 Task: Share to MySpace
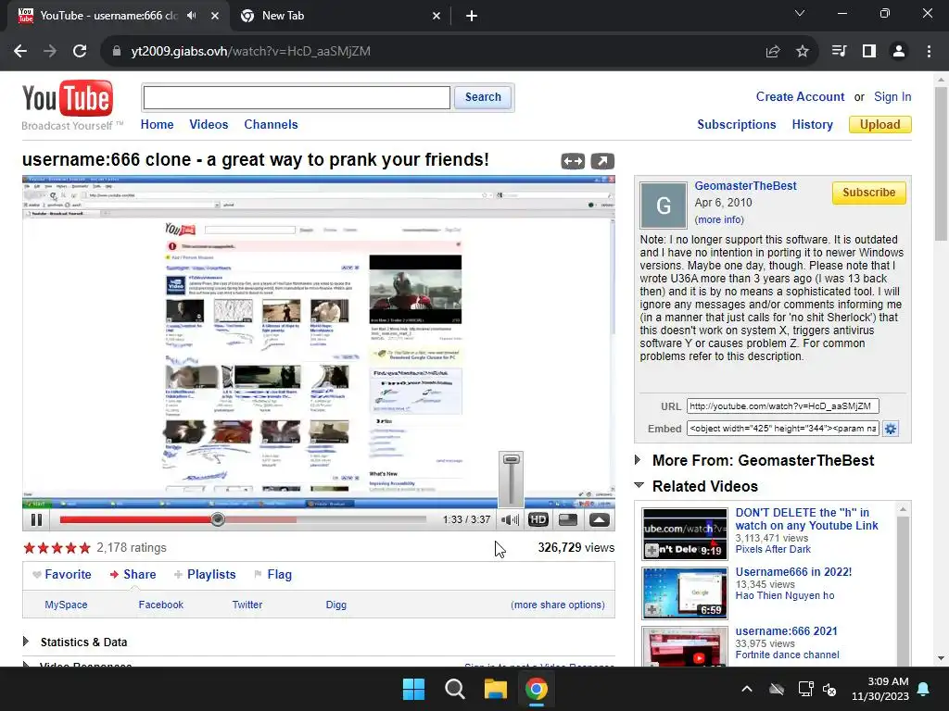[x=66, y=605]
